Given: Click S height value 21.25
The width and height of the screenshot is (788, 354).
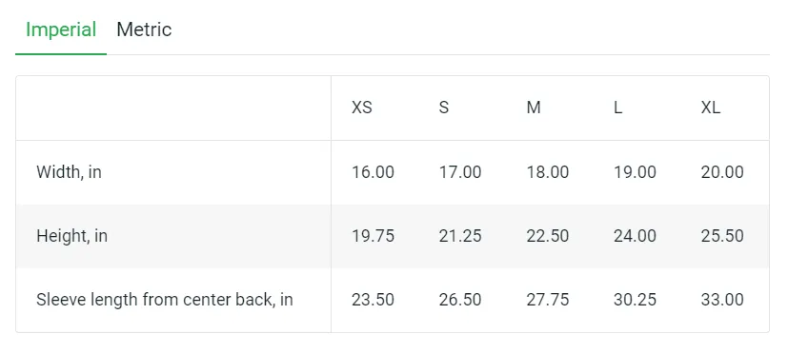Looking at the screenshot, I should tap(460, 236).
